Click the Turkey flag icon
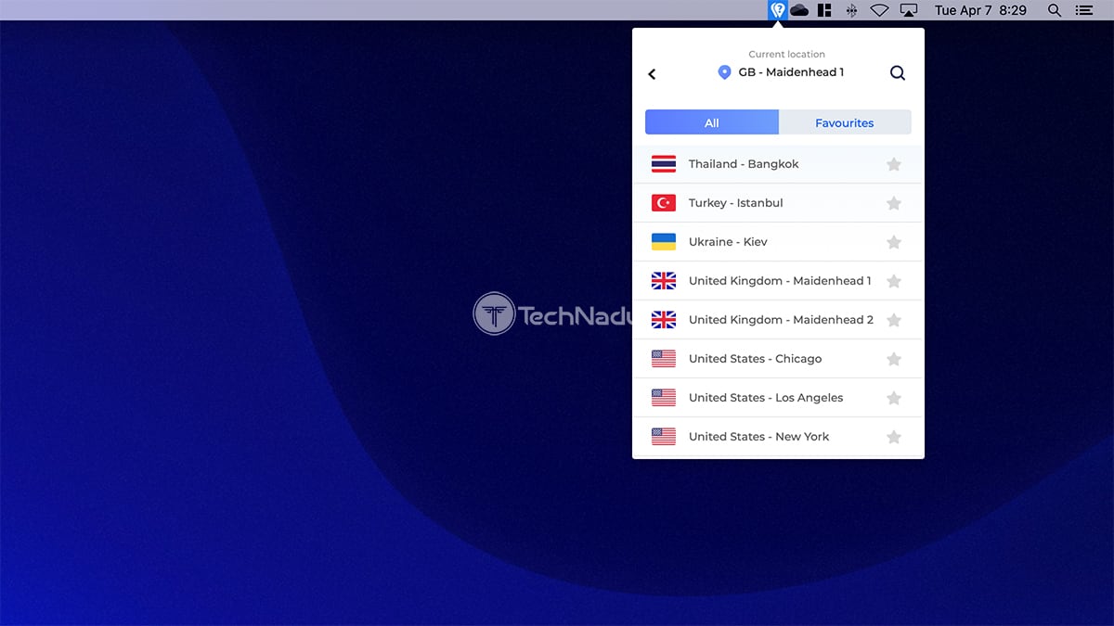This screenshot has height=626, width=1114. point(664,203)
